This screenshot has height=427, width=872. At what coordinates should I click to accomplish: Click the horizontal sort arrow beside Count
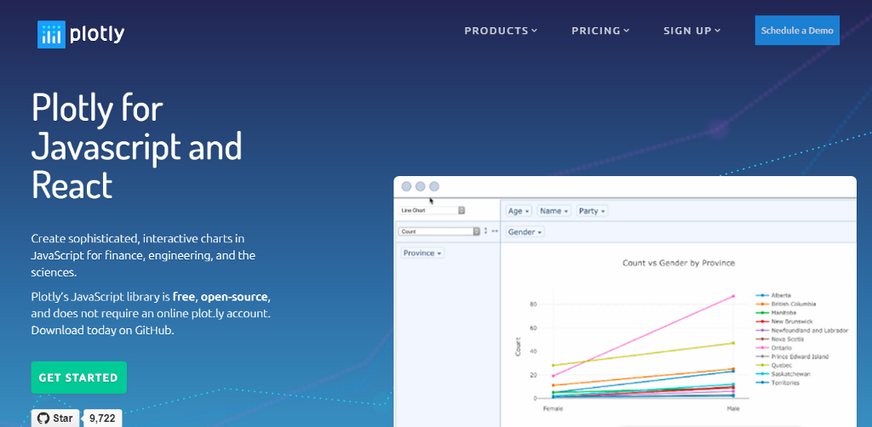pyautogui.click(x=495, y=231)
